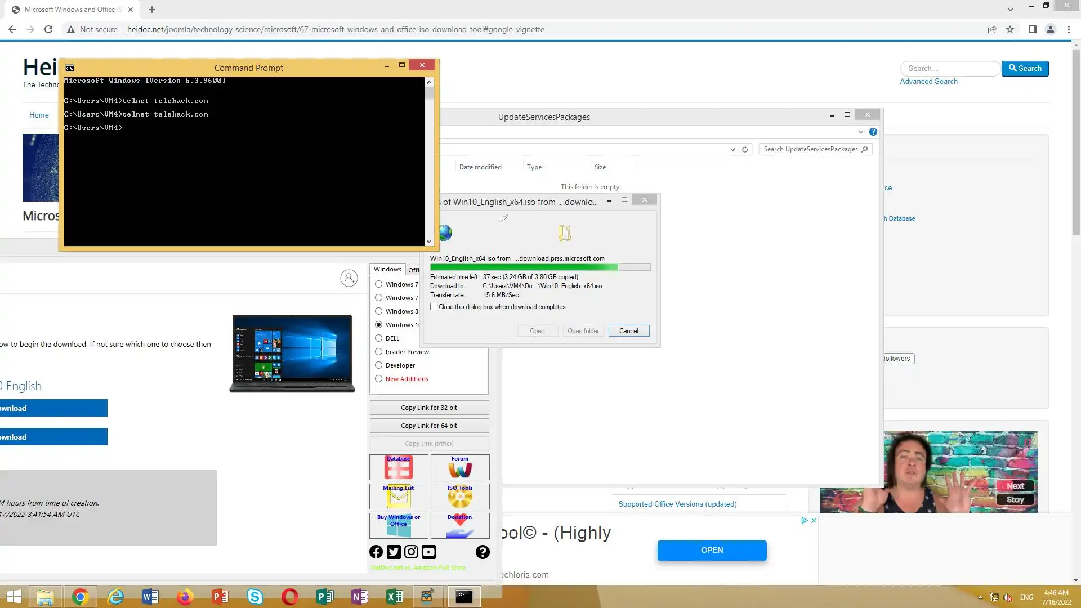Image resolution: width=1081 pixels, height=608 pixels.
Task: Select the Developer radio option
Action: point(379,365)
